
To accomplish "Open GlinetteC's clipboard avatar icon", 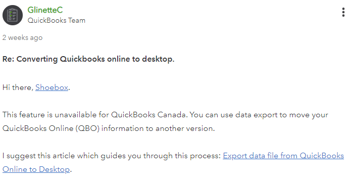I will (x=13, y=15).
